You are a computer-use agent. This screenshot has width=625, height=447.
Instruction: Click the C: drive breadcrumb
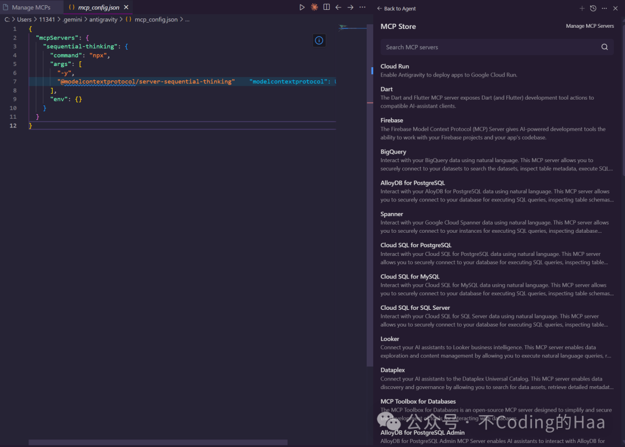[x=7, y=19]
